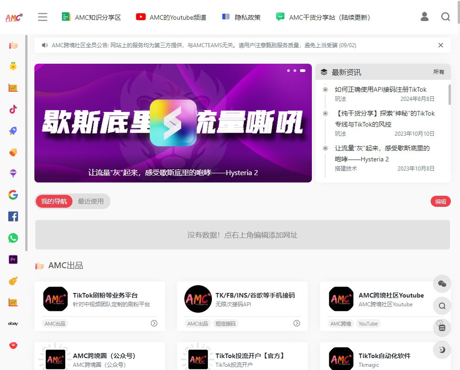Open news article 让流量"灰"起来 Hysteria 2

pyautogui.click(x=382, y=154)
